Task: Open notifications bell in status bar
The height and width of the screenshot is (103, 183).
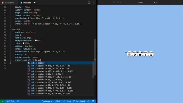Action: coord(93,101)
